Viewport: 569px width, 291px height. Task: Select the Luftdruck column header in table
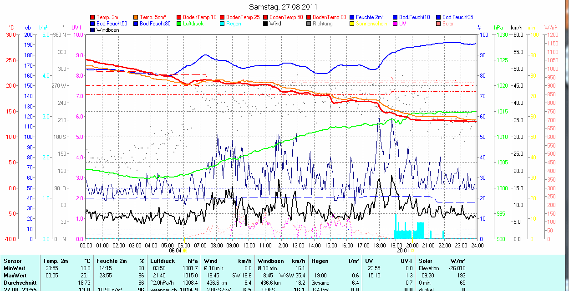163,261
